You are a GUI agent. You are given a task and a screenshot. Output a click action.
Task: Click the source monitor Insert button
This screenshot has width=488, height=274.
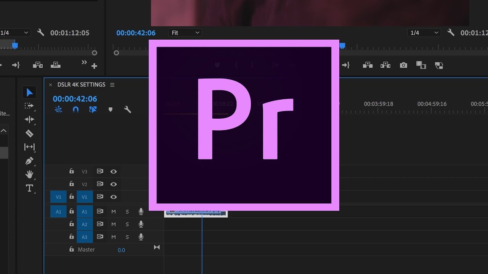pyautogui.click(x=38, y=65)
